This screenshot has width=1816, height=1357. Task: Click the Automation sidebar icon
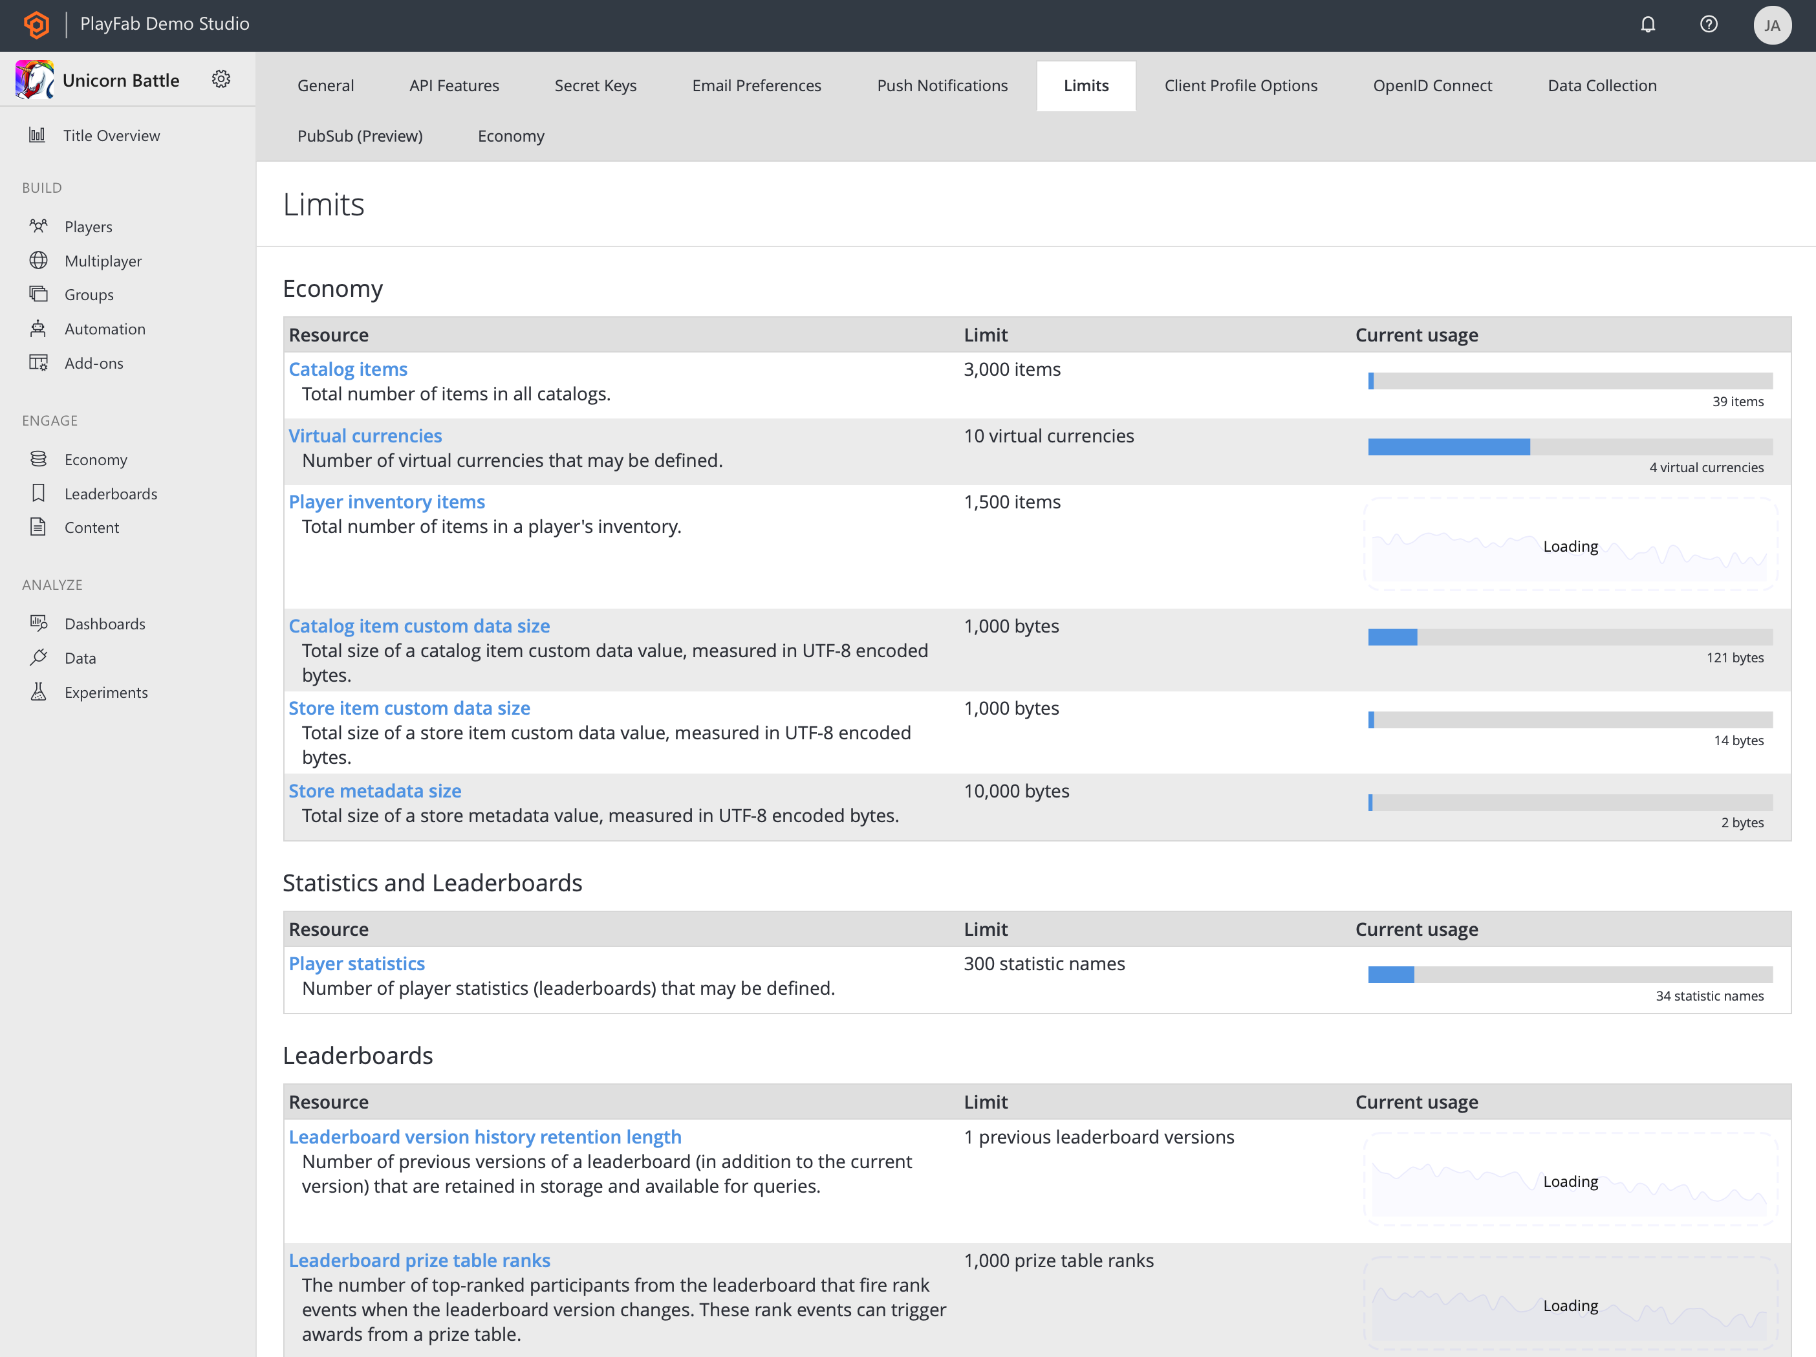tap(38, 329)
